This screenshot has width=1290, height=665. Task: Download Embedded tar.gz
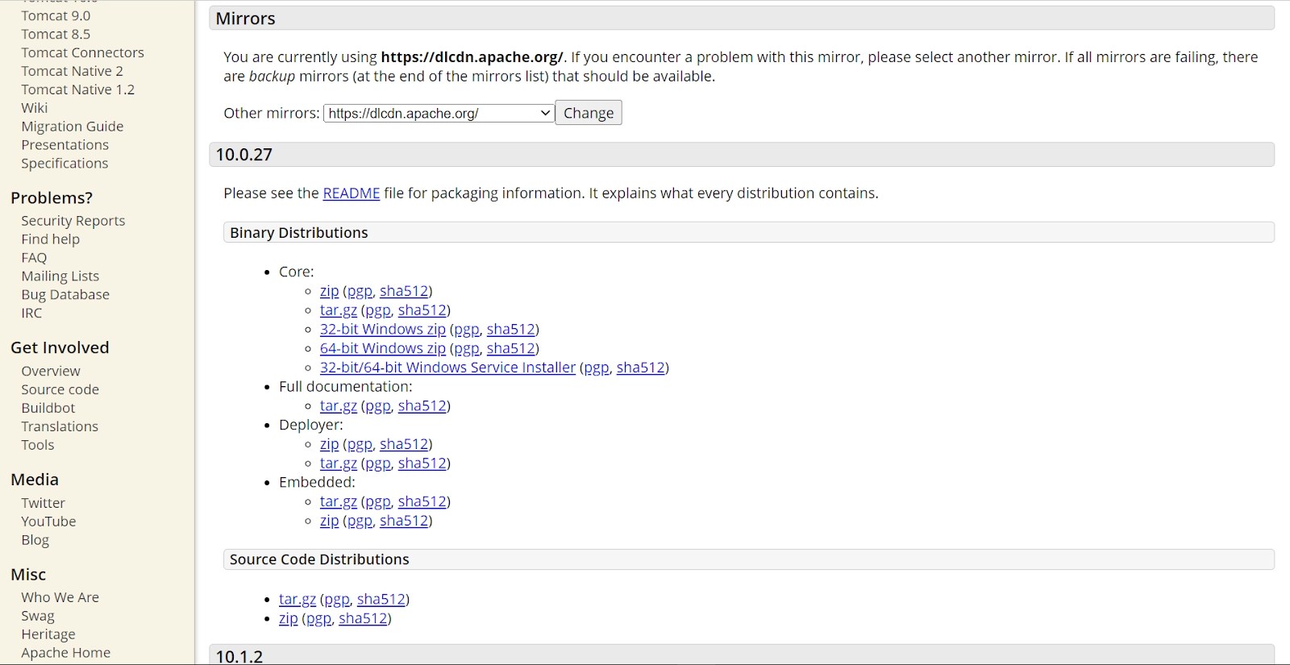(339, 501)
